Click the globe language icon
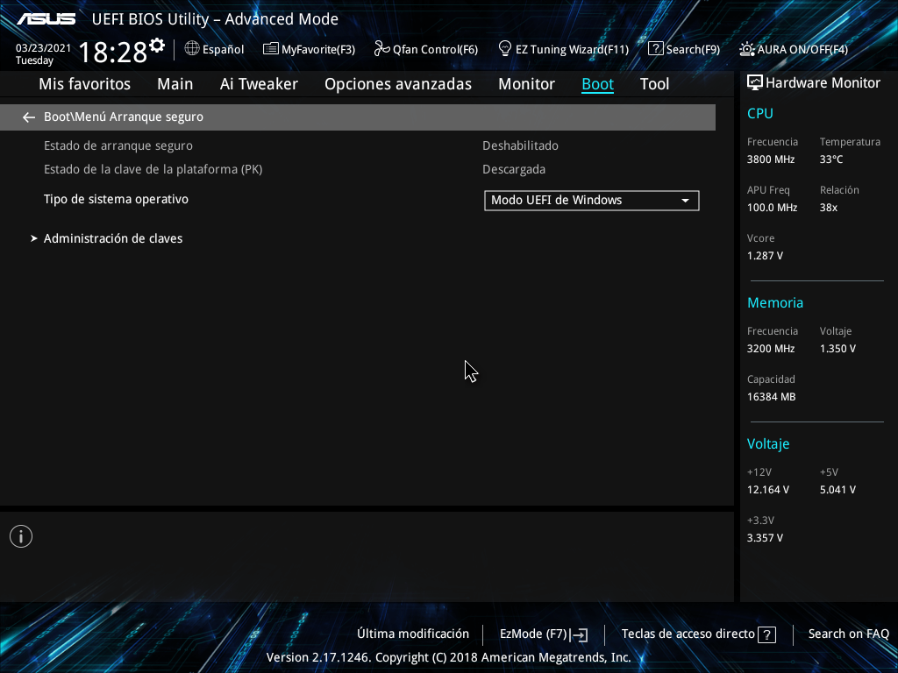Image resolution: width=898 pixels, height=673 pixels. [x=192, y=49]
